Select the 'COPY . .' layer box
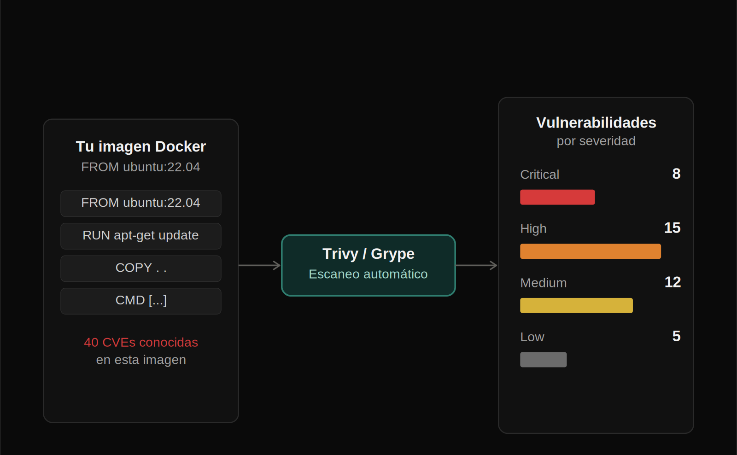The image size is (737, 455). [141, 268]
